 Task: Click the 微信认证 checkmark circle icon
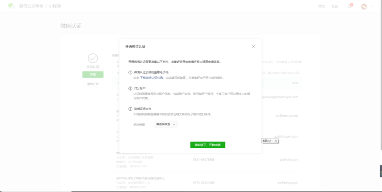click(x=93, y=58)
